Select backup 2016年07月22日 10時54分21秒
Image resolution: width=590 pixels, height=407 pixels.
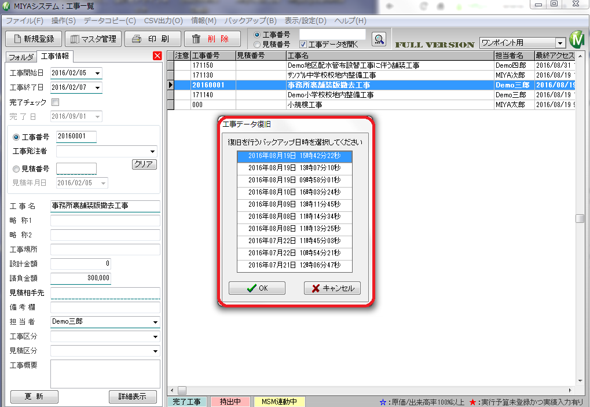[x=295, y=253]
